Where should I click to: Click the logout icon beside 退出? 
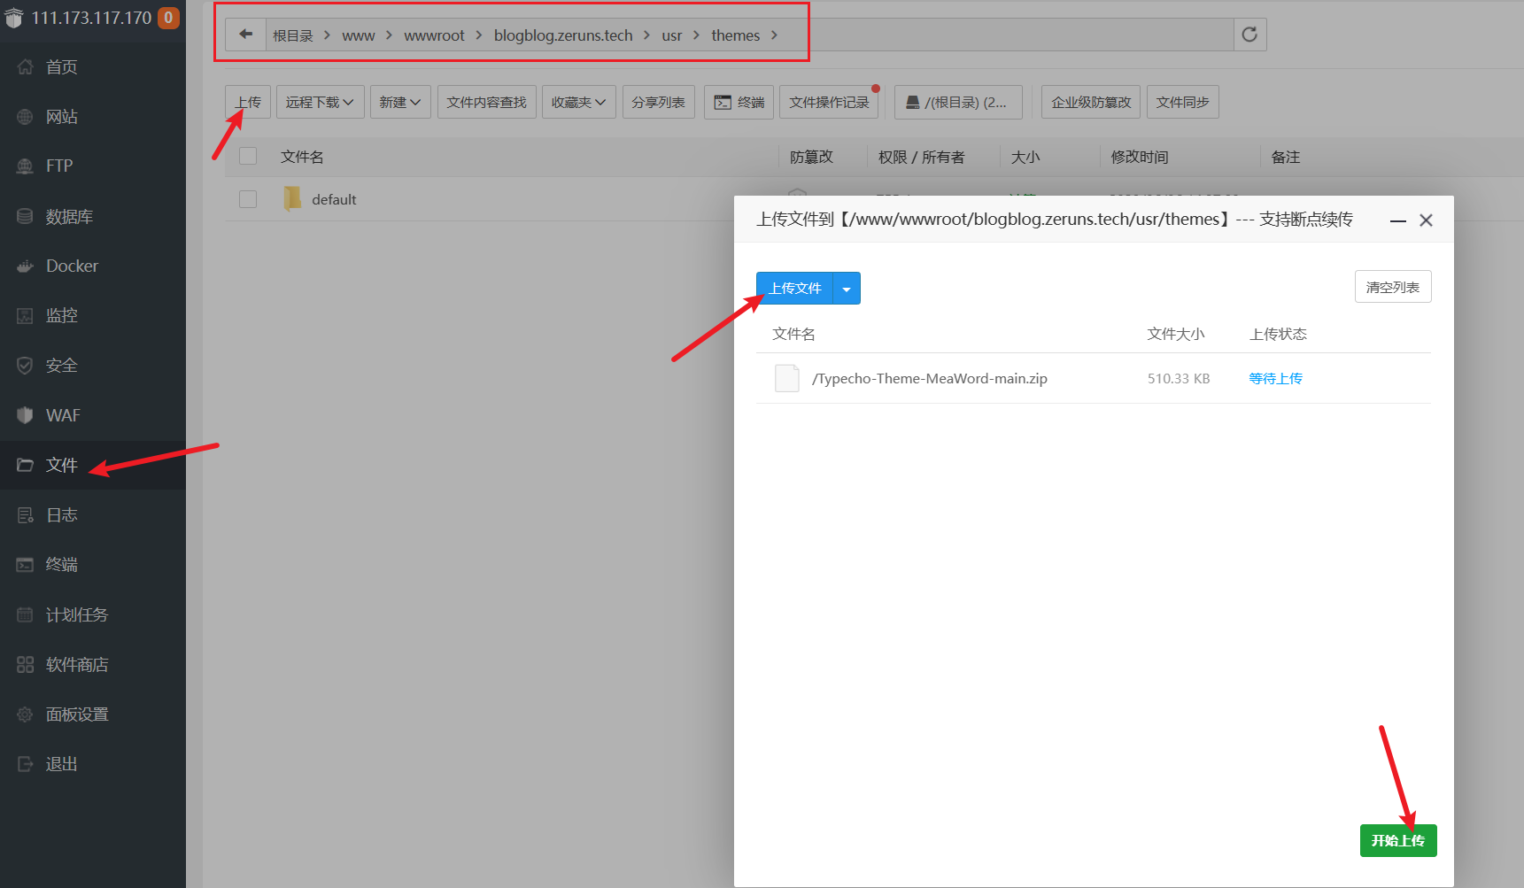point(25,763)
